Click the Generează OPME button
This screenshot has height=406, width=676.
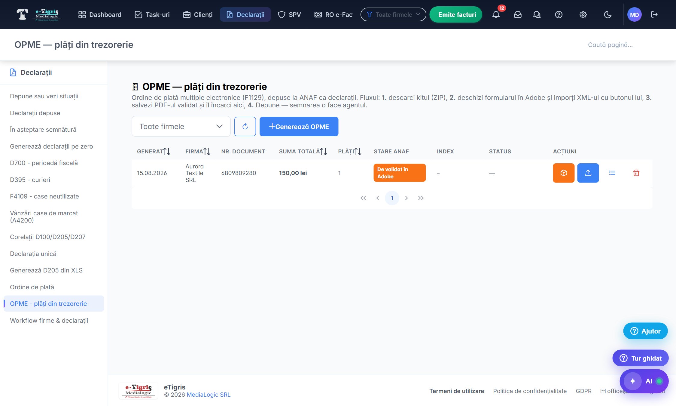pos(299,127)
